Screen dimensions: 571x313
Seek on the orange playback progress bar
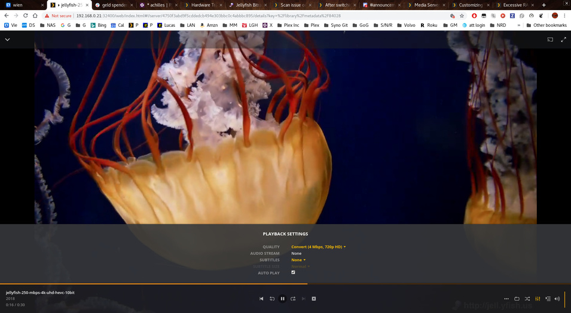coord(286,284)
